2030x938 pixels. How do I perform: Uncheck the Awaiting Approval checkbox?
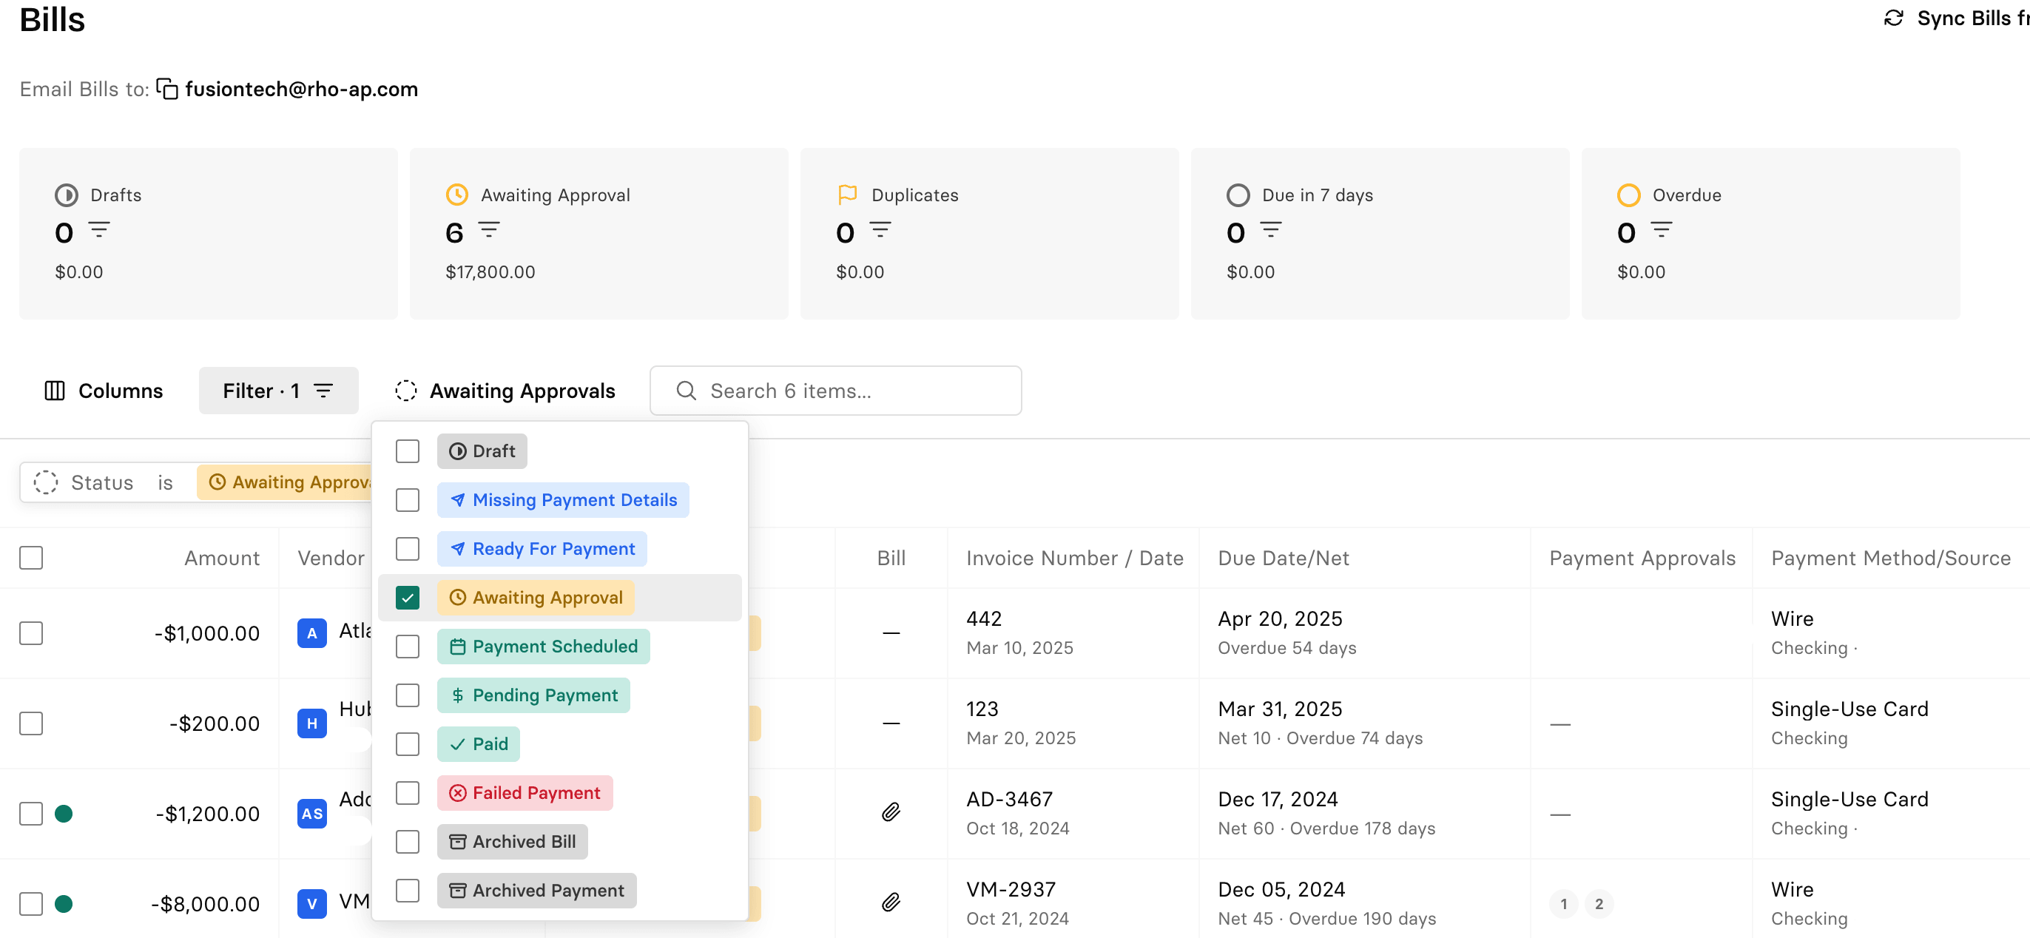point(408,598)
